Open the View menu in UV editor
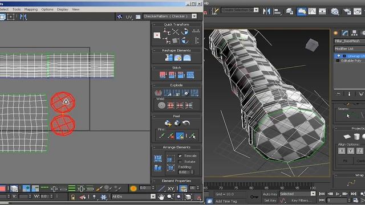The width and height of the screenshot is (365, 205). [x=76, y=9]
